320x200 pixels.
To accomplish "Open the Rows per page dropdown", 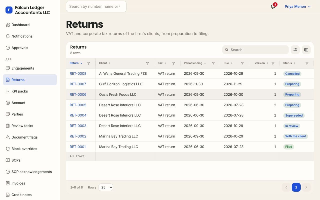I will (106, 187).
